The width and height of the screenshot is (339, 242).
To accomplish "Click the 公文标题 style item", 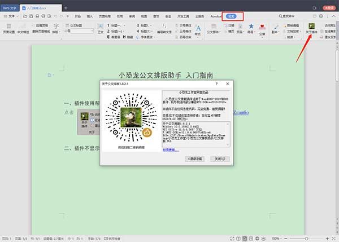I will [73, 25].
